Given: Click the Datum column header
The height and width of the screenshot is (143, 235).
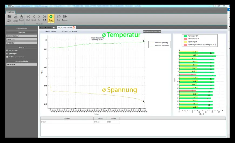Looking at the screenshot, I should [x=100, y=118].
